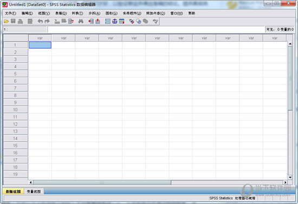Click the down arrow on vertical scrollbar
The height and width of the screenshot is (204, 298).
tap(290, 177)
